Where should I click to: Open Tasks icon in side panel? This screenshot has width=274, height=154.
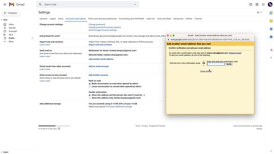271,29
